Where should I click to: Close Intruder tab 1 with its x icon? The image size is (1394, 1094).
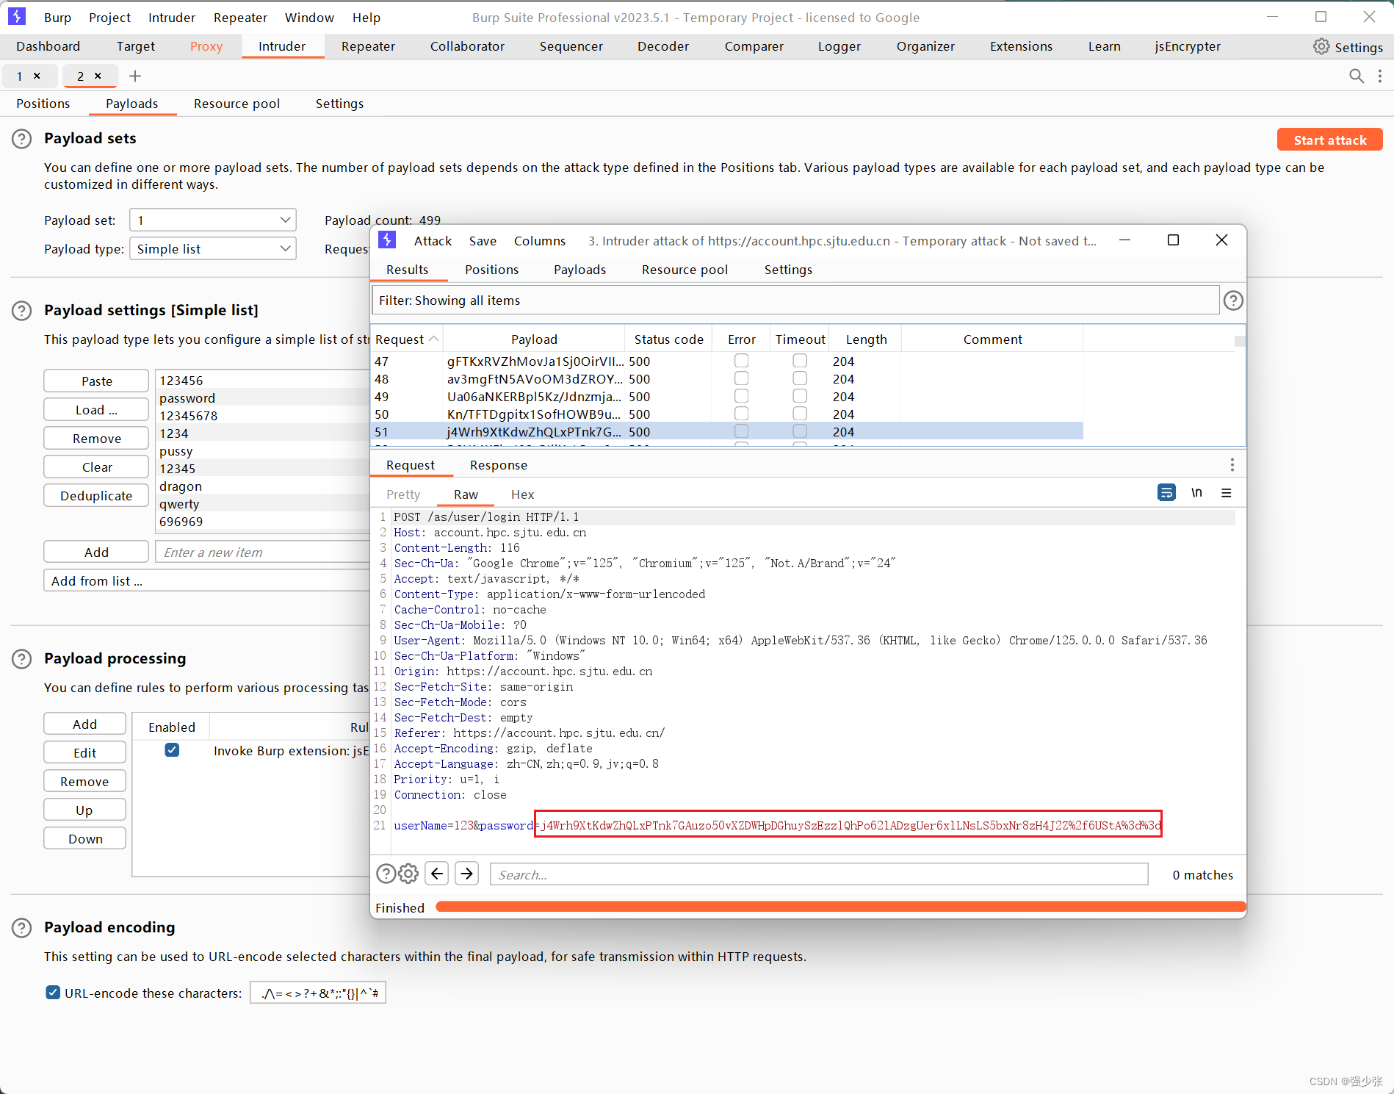37,76
